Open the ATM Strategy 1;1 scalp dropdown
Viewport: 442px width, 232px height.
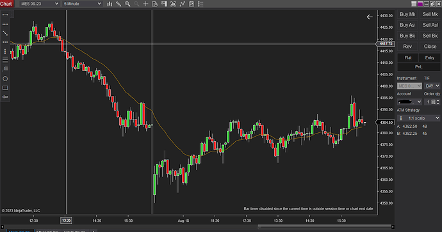(418, 118)
